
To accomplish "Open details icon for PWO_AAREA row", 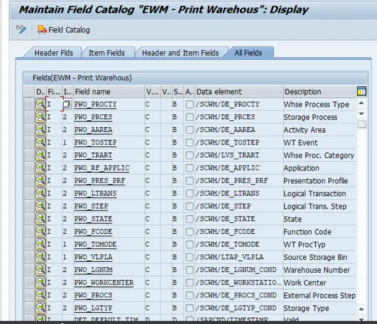I will [x=41, y=130].
